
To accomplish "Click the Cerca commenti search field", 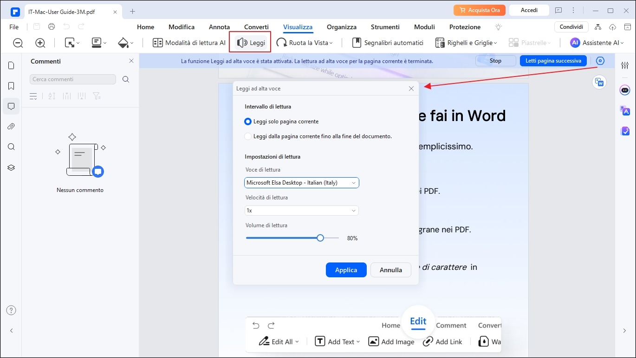I will [x=73, y=79].
